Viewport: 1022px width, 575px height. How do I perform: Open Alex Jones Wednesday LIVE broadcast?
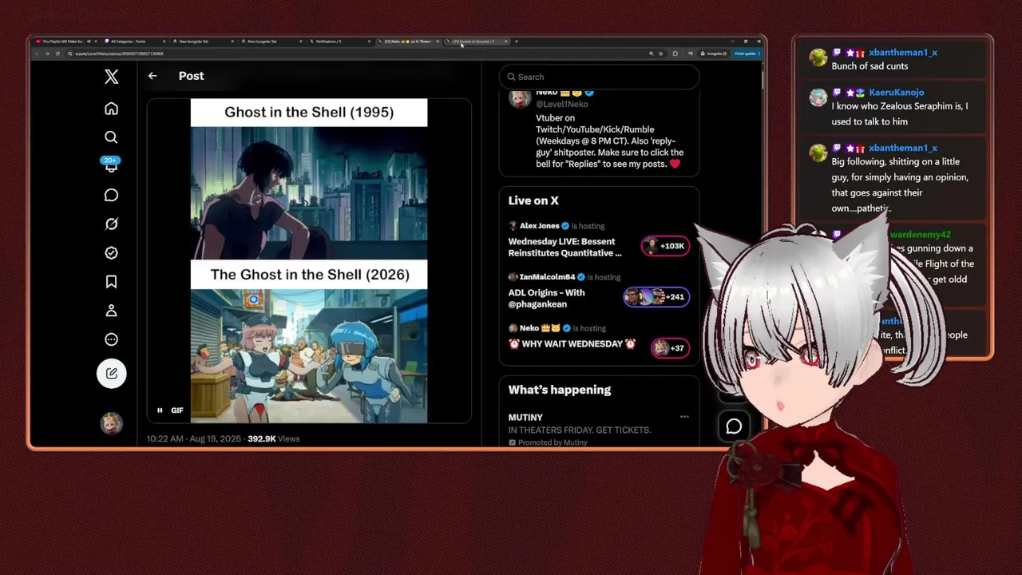click(x=564, y=247)
